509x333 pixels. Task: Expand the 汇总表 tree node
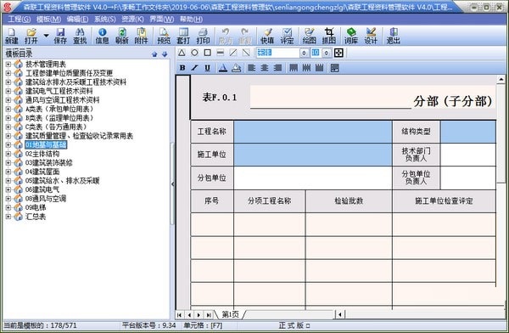(8, 217)
